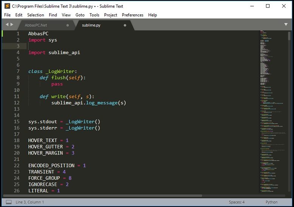Click log_message function call
The height and width of the screenshot is (207, 294).
pyautogui.click(x=102, y=103)
